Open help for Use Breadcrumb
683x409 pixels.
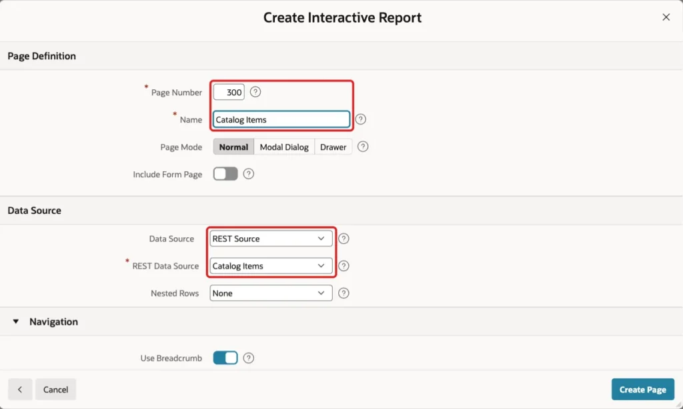pos(248,358)
